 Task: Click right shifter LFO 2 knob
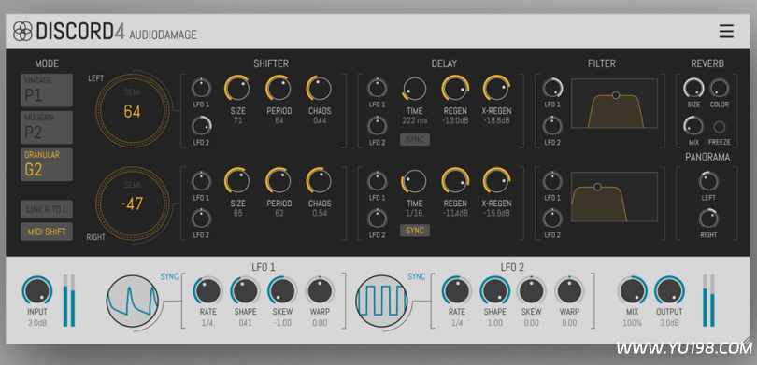[x=201, y=218]
